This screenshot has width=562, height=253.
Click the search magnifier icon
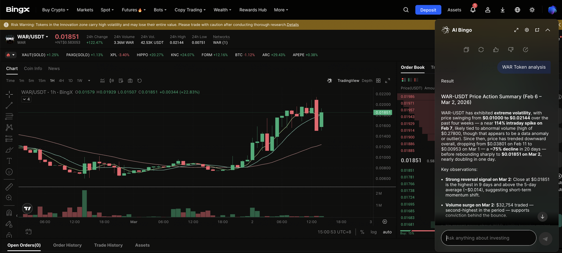click(x=406, y=10)
